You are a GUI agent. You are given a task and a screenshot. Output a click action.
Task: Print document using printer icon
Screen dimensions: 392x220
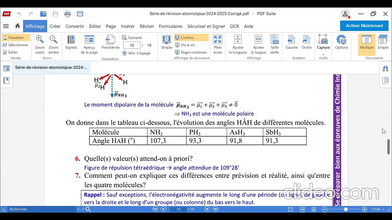(x=68, y=14)
